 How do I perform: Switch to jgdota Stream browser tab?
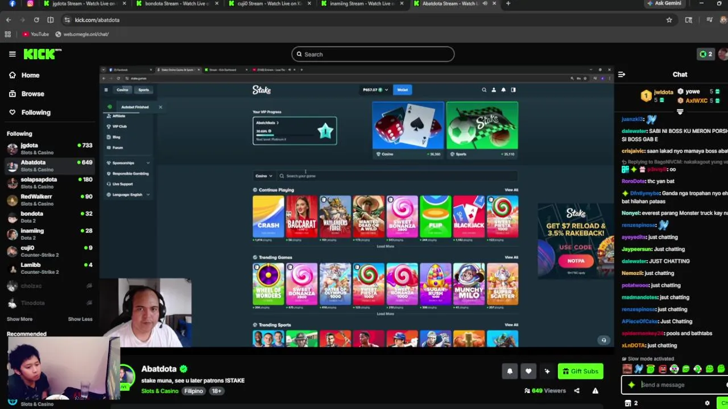85,3
